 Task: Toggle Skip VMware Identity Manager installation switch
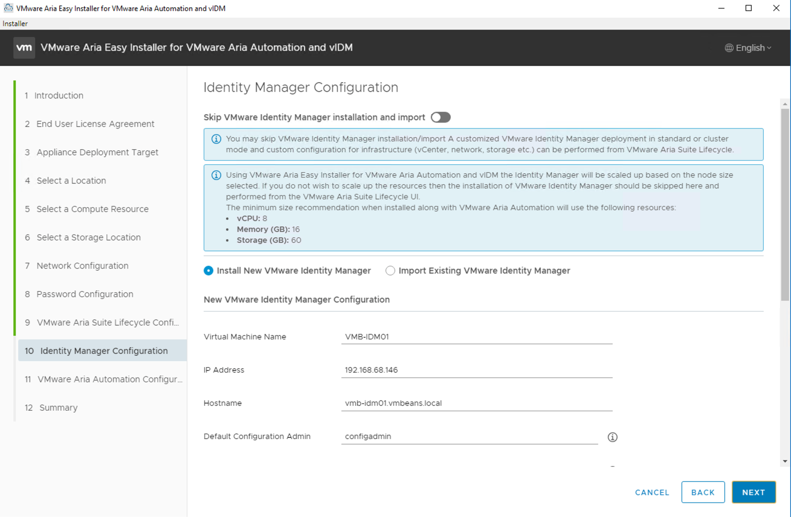click(x=441, y=117)
